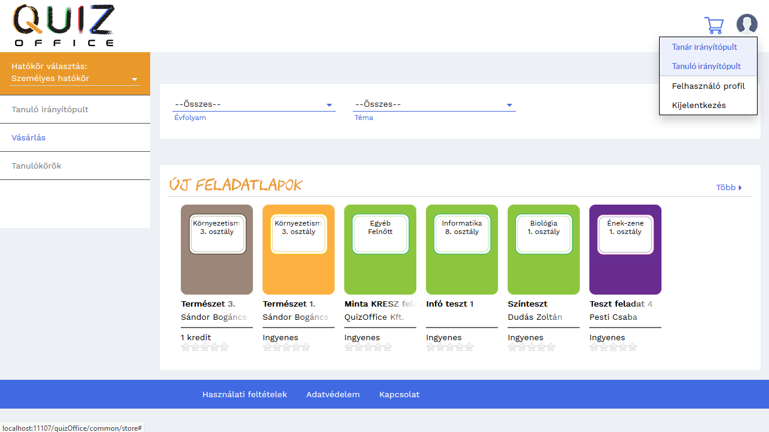Image resolution: width=769 pixels, height=432 pixels.
Task: Choose Felhasználó profil in the menu
Action: click(x=708, y=86)
